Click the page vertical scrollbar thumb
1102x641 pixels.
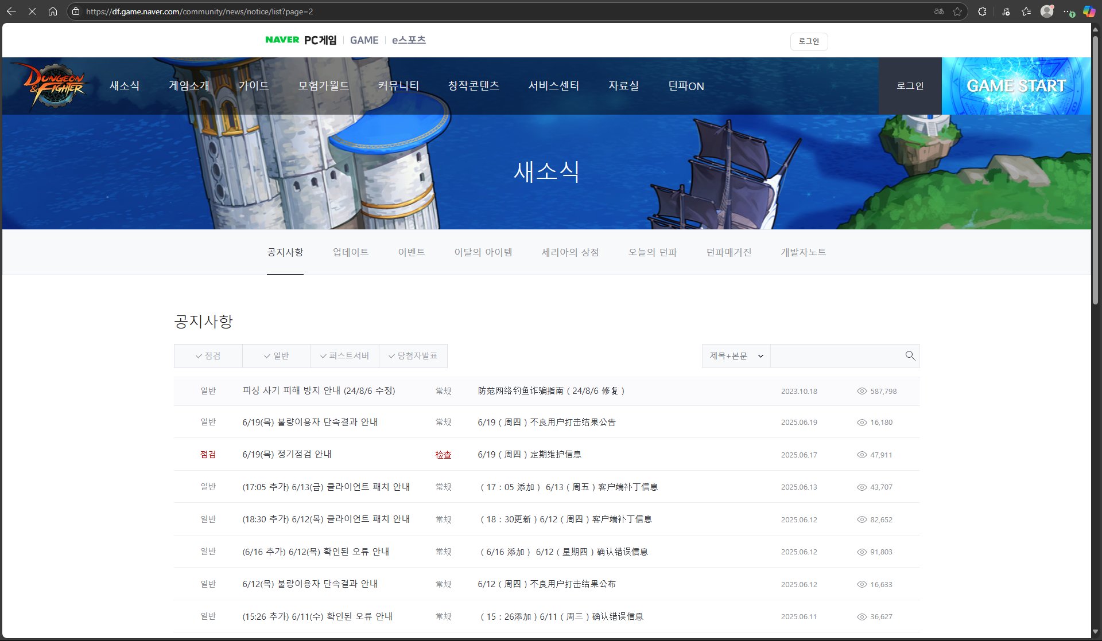(x=1096, y=169)
